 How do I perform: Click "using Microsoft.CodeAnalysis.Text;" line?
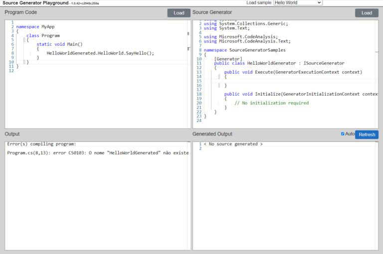[x=247, y=41]
